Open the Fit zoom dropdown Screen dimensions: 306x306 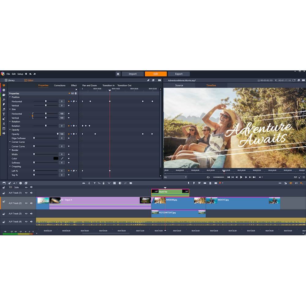pos(175,177)
